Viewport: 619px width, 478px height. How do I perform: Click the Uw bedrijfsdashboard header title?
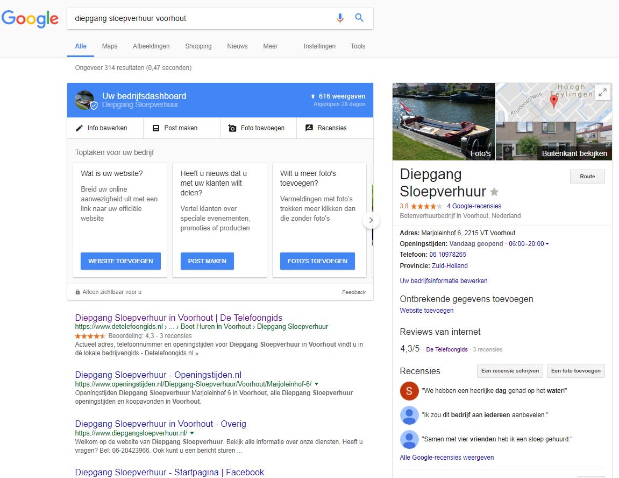(x=144, y=96)
